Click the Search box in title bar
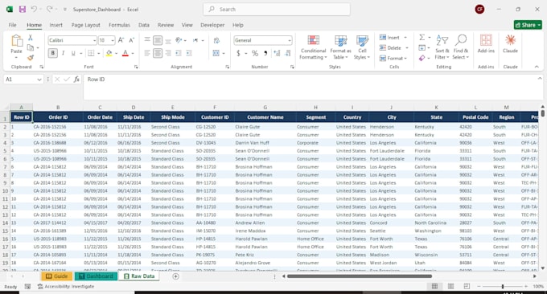This screenshot has width=547, height=294. pyautogui.click(x=277, y=10)
